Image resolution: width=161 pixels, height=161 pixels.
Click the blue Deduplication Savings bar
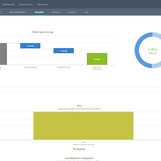tap(64, 51)
